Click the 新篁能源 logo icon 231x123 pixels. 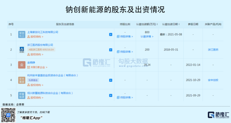click(22, 95)
